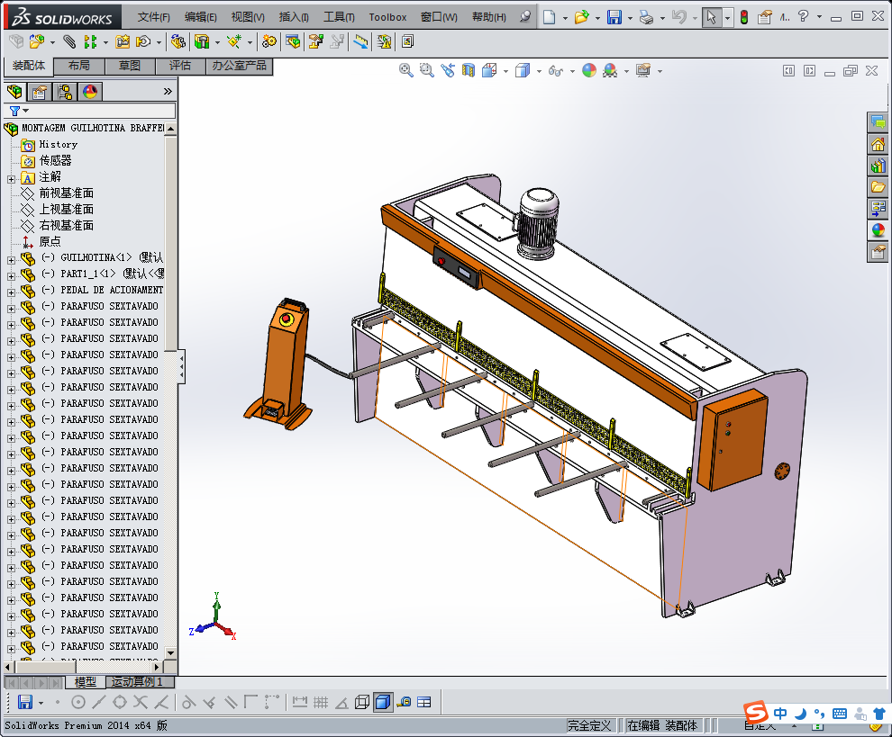
Task: Switch to the 评估 (Evaluate) tab
Action: pyautogui.click(x=180, y=66)
